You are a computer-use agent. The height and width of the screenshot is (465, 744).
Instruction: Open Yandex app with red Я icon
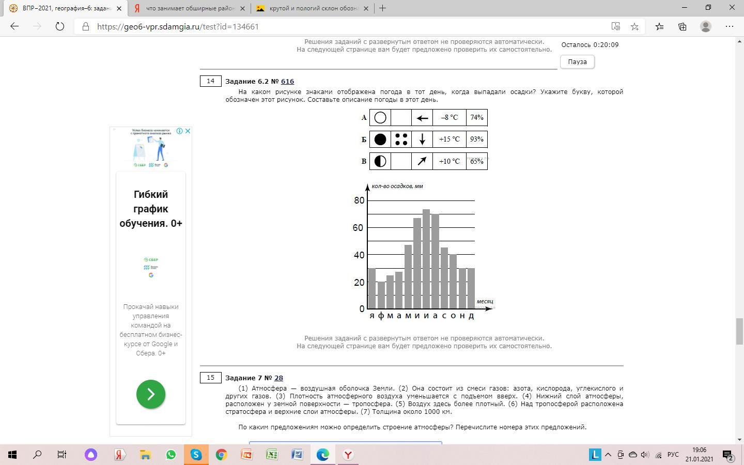click(119, 455)
